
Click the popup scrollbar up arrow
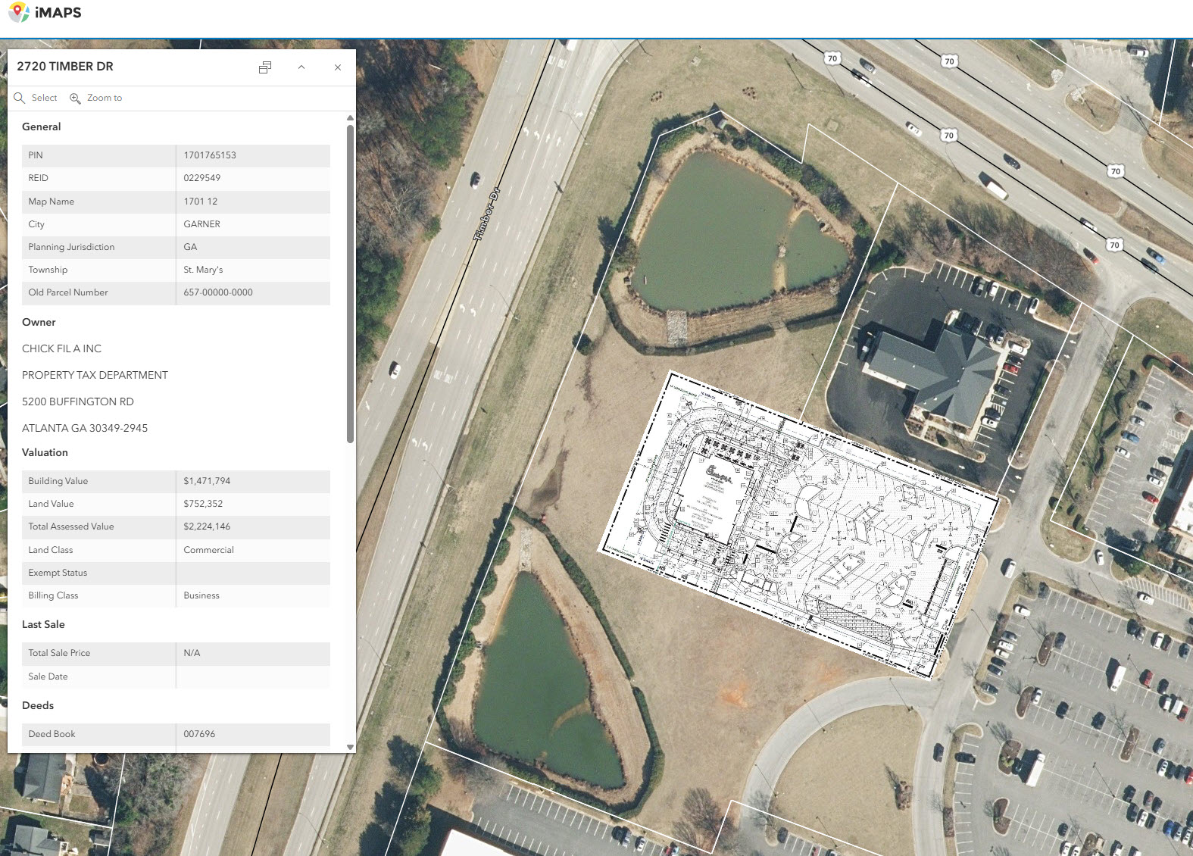tap(350, 118)
